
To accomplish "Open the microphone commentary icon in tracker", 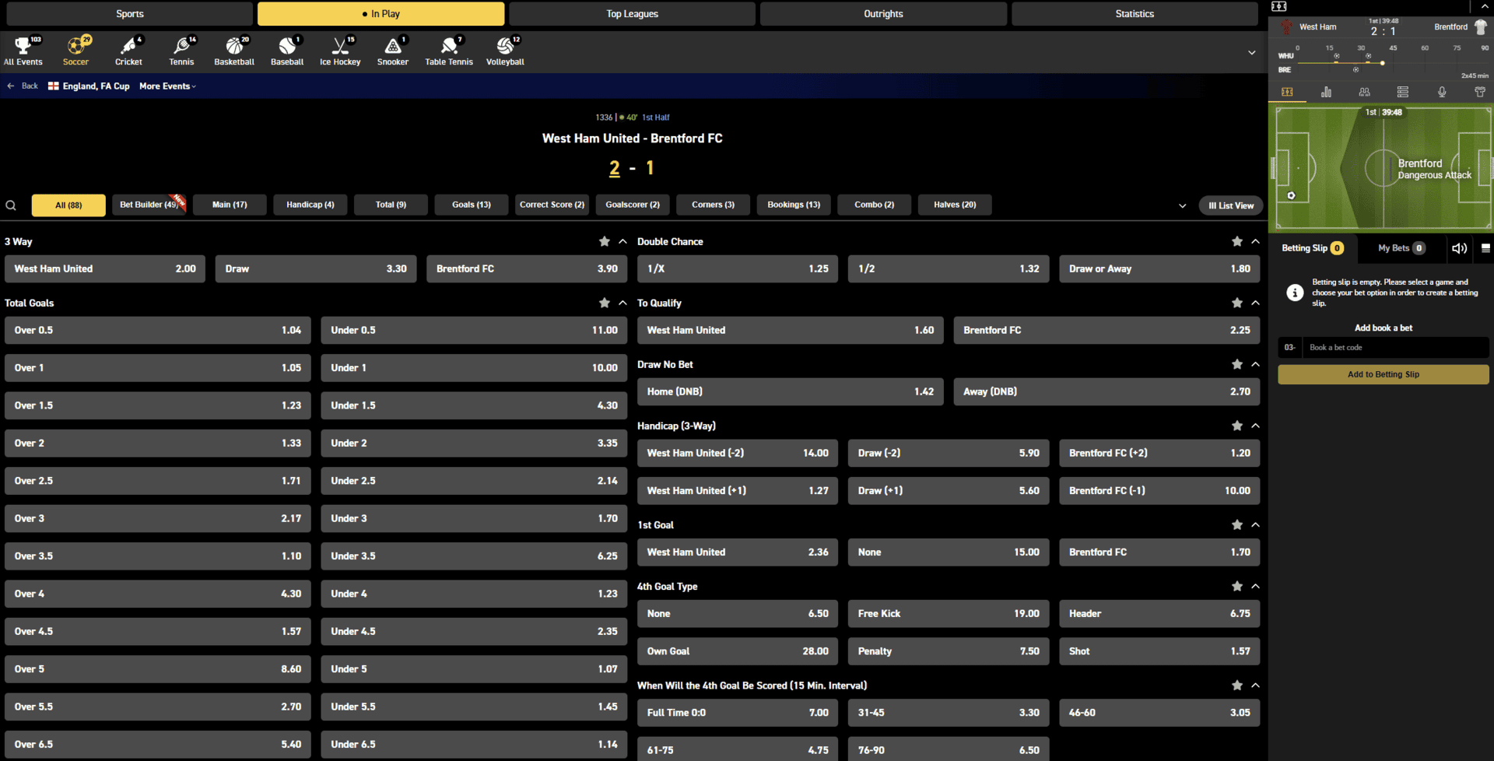I will pos(1442,92).
